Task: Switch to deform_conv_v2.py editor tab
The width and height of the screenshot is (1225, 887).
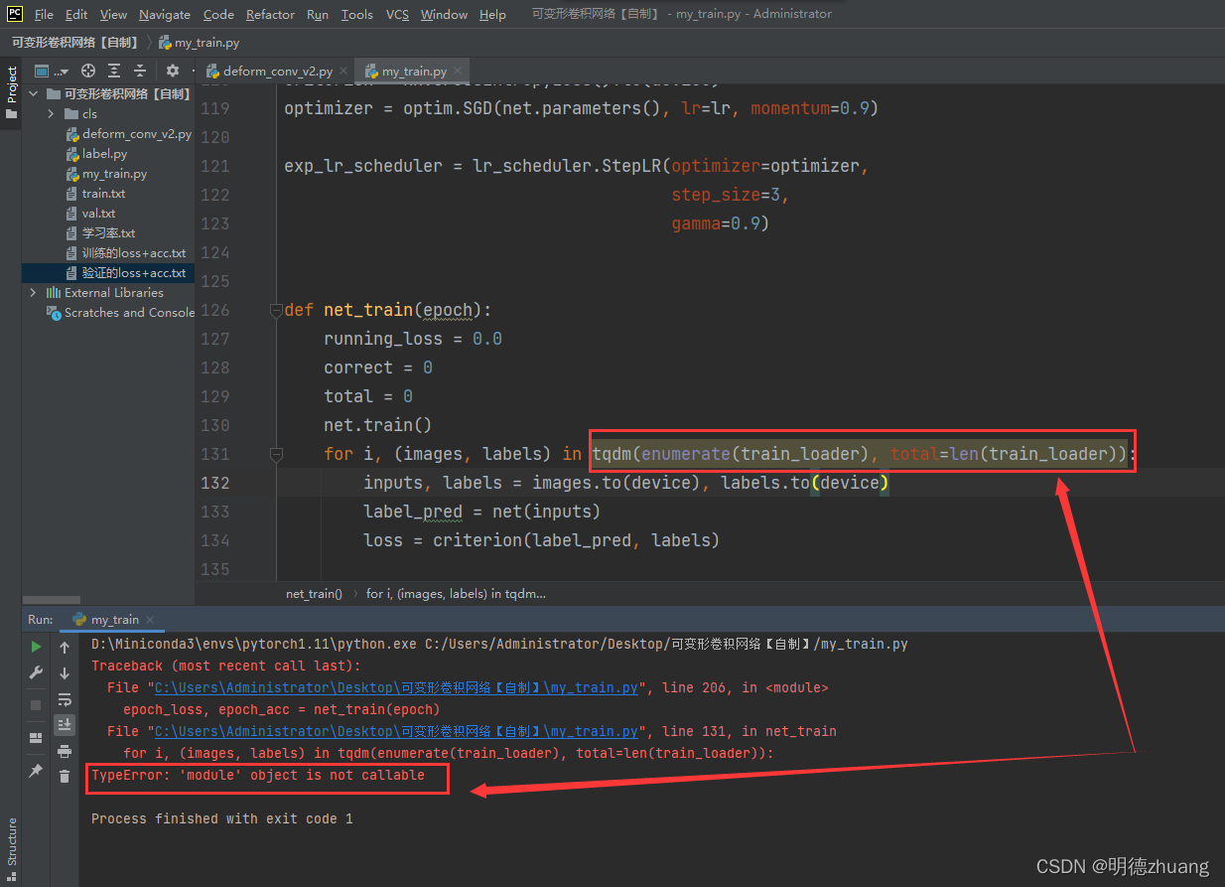Action: (276, 72)
